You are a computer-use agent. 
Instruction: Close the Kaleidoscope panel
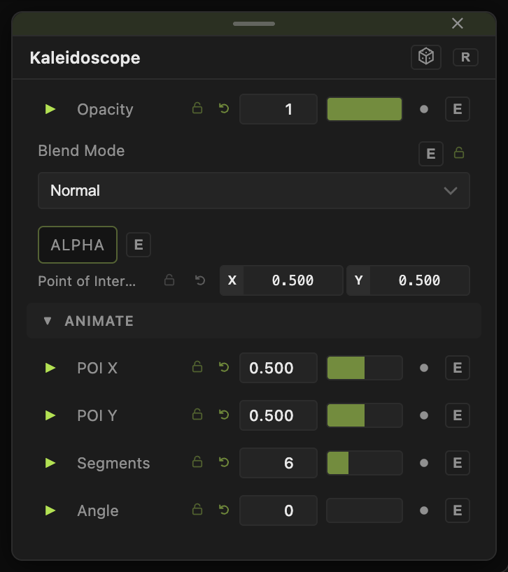coord(458,23)
